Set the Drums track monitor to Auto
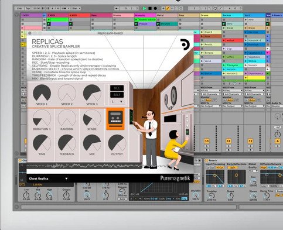The width and height of the screenshot is (283, 230). tap(209, 100)
